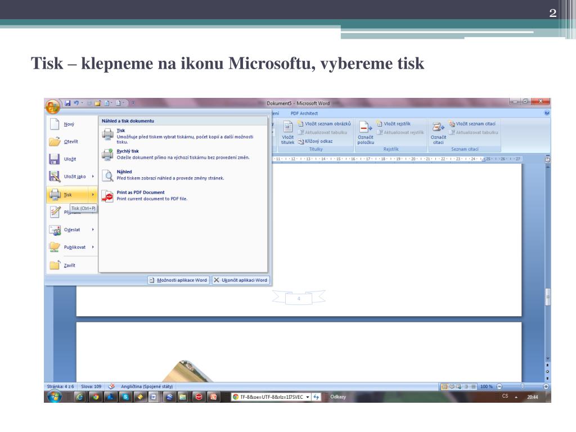Click Slova: 109 word count

[x=91, y=386]
